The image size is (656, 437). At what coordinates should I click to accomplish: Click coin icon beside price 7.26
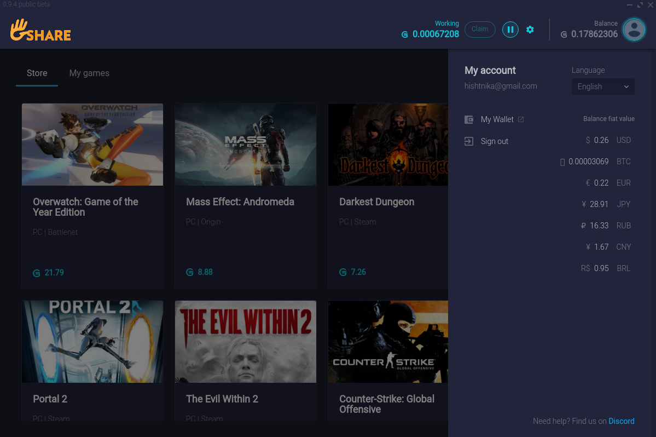pyautogui.click(x=343, y=273)
